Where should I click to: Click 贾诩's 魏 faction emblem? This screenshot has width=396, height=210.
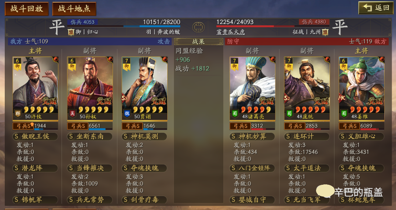127,113
